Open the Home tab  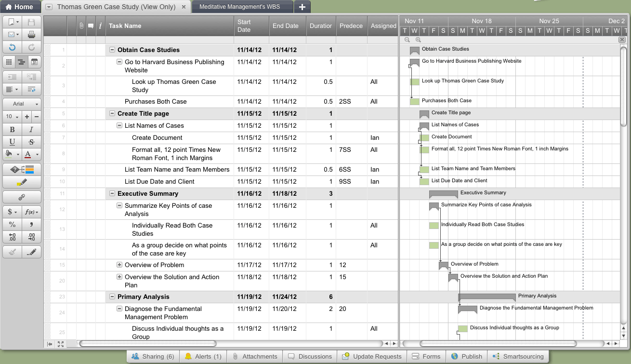[19, 7]
